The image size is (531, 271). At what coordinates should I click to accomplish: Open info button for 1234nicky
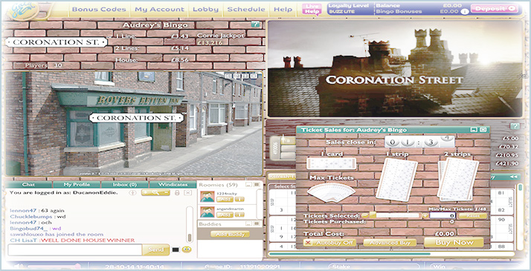239,200
